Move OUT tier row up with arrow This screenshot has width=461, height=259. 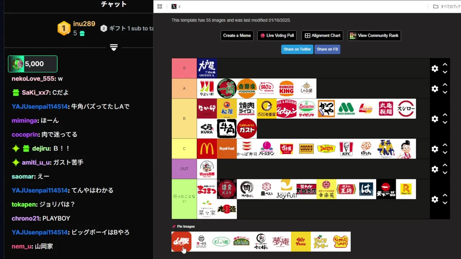coord(445,165)
